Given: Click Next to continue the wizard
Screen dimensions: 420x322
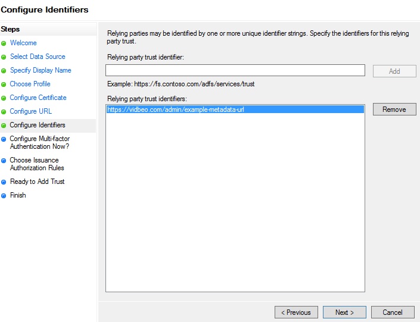Looking at the screenshot, I should pos(344,312).
